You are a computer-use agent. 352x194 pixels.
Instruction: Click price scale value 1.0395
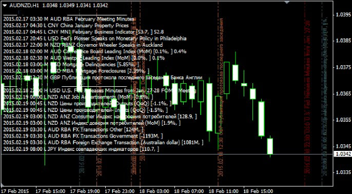(343, 15)
